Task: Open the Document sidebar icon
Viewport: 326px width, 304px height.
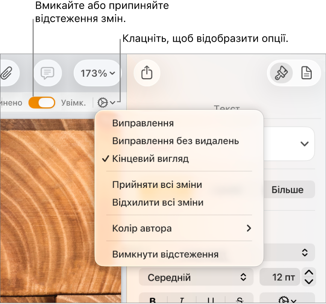Action: point(306,73)
